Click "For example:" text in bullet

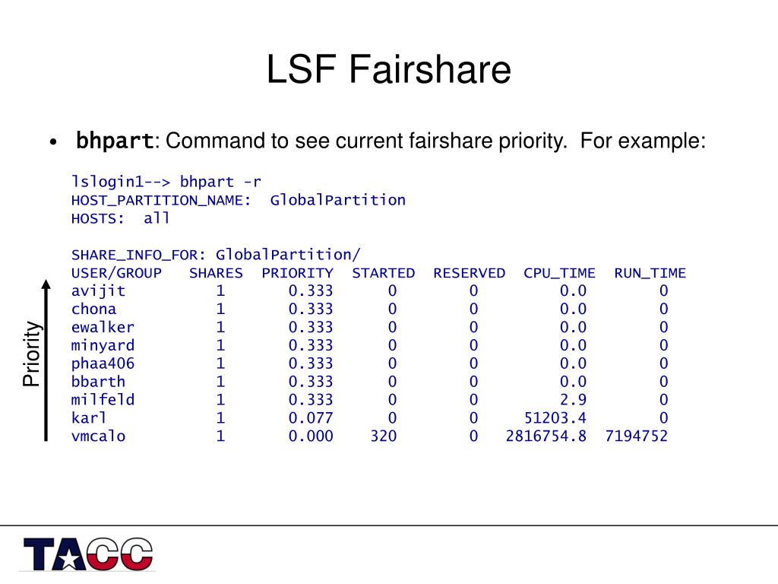click(643, 141)
